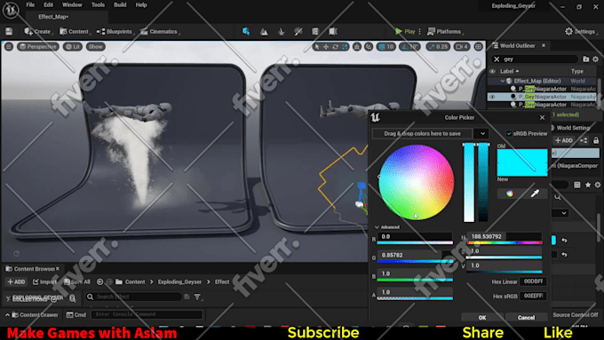
Task: Switch to Brush Editing mode icon
Action: [x=333, y=32]
